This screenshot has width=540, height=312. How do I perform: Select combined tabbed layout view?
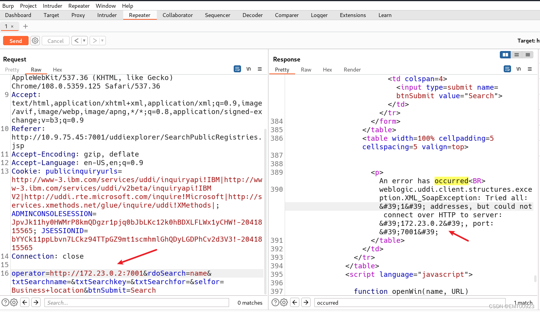point(528,55)
